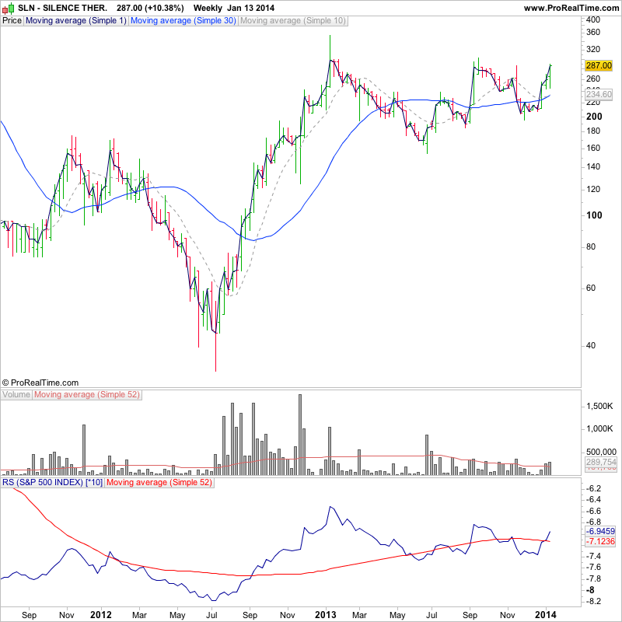The width and height of the screenshot is (622, 622).
Task: Click the 2012 year label on time axis
Action: 101,615
